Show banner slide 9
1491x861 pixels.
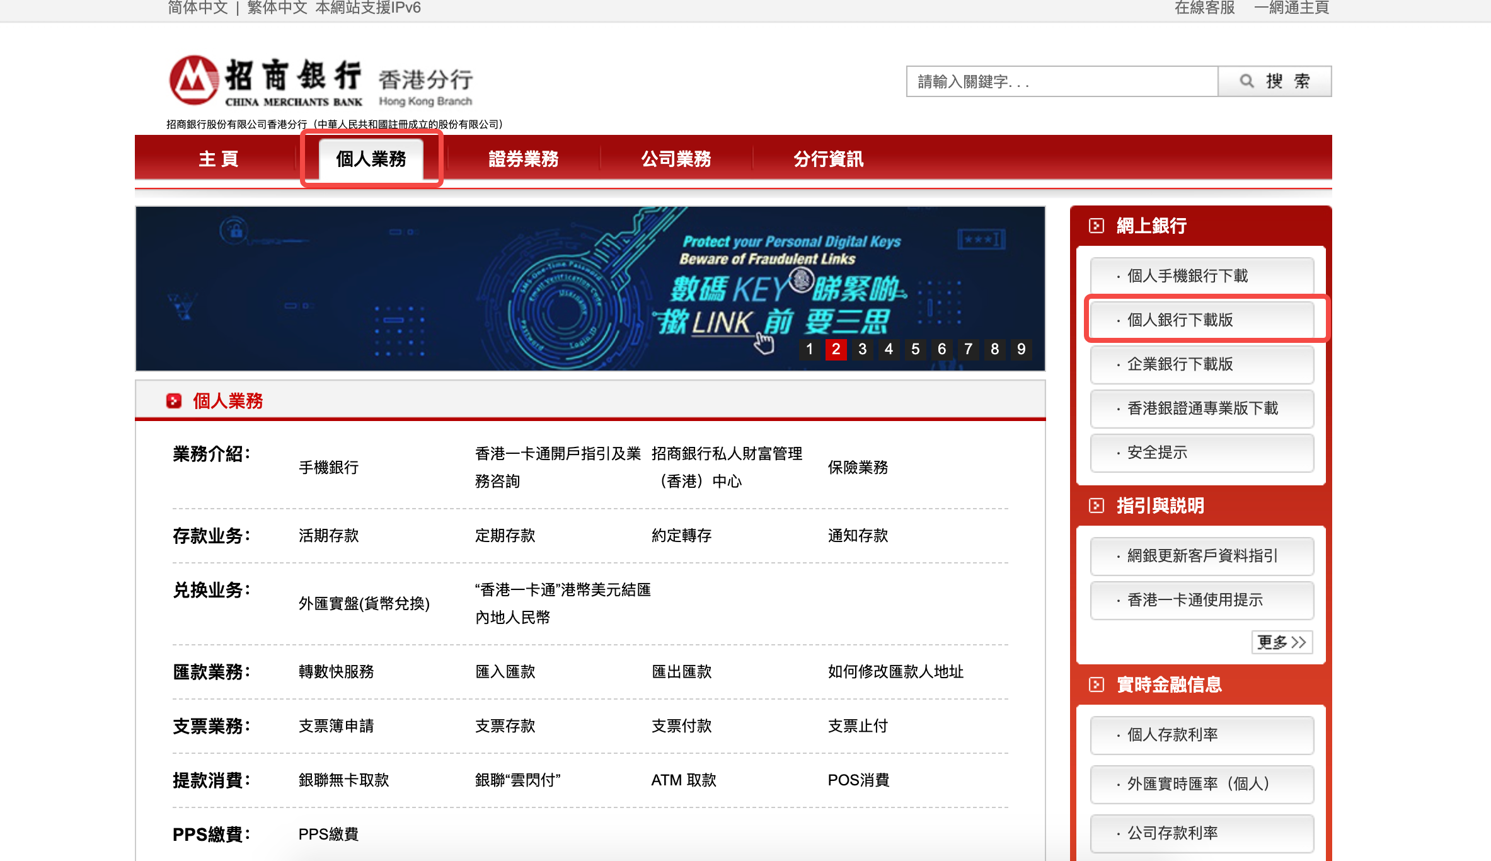(1022, 349)
